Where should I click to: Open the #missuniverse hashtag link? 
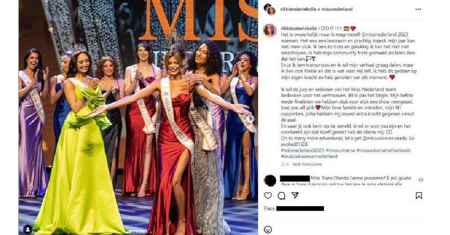click(x=340, y=151)
